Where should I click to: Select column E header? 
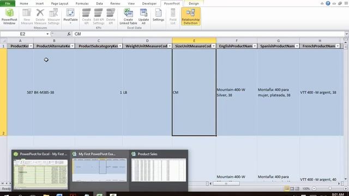(194, 41)
